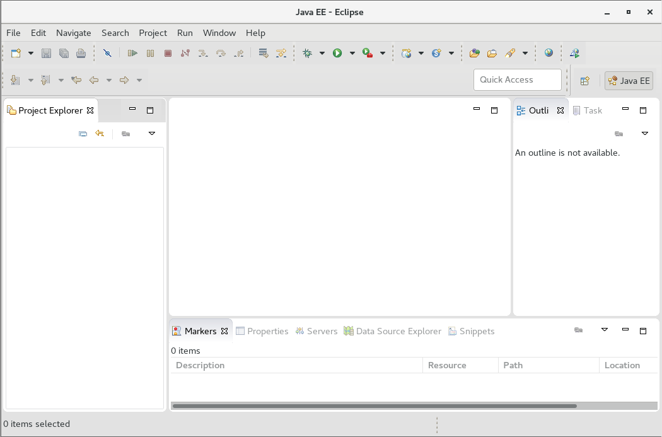Click the Next Annotation down-arrow icon

click(15, 80)
